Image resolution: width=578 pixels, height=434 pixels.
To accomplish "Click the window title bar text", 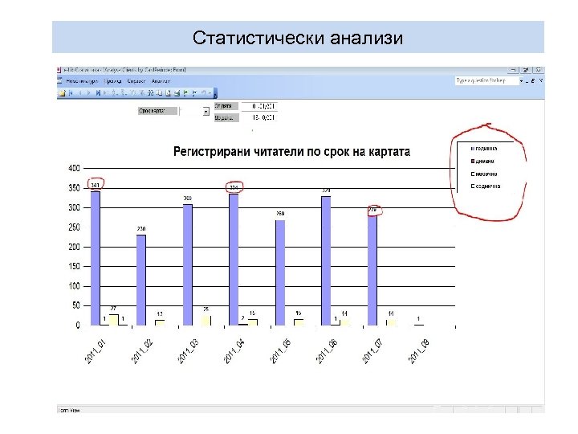I will point(124,70).
